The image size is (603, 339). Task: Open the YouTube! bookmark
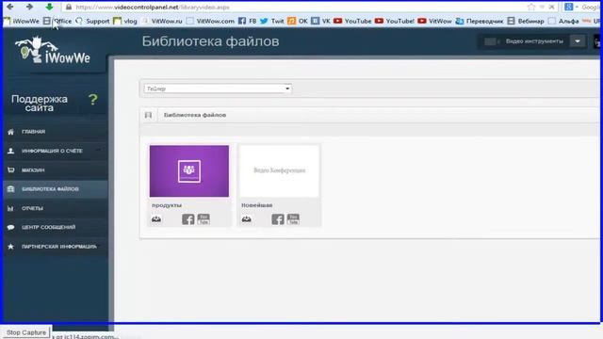[x=395, y=21]
